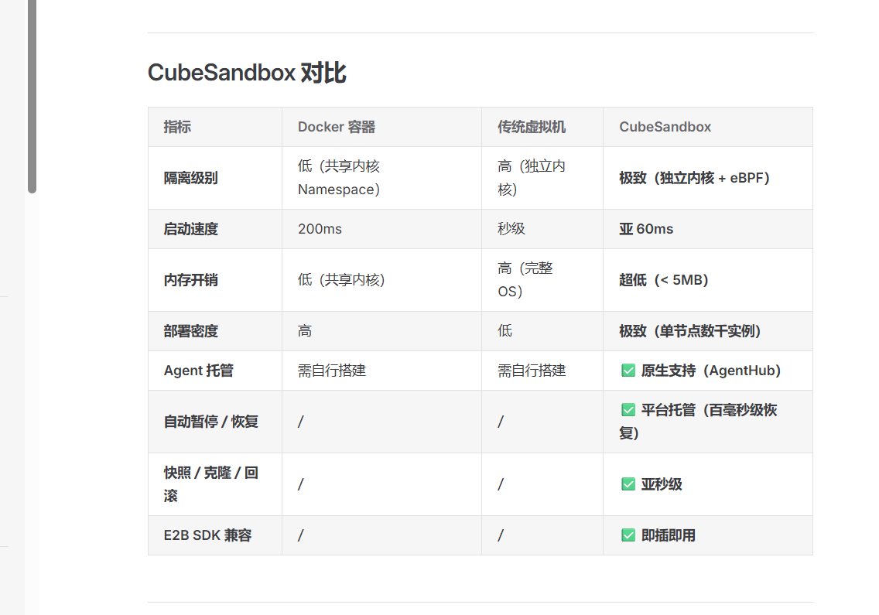Click the green checkmark beside 原生支持 (AgentHub)
The width and height of the screenshot is (879, 615).
click(628, 371)
